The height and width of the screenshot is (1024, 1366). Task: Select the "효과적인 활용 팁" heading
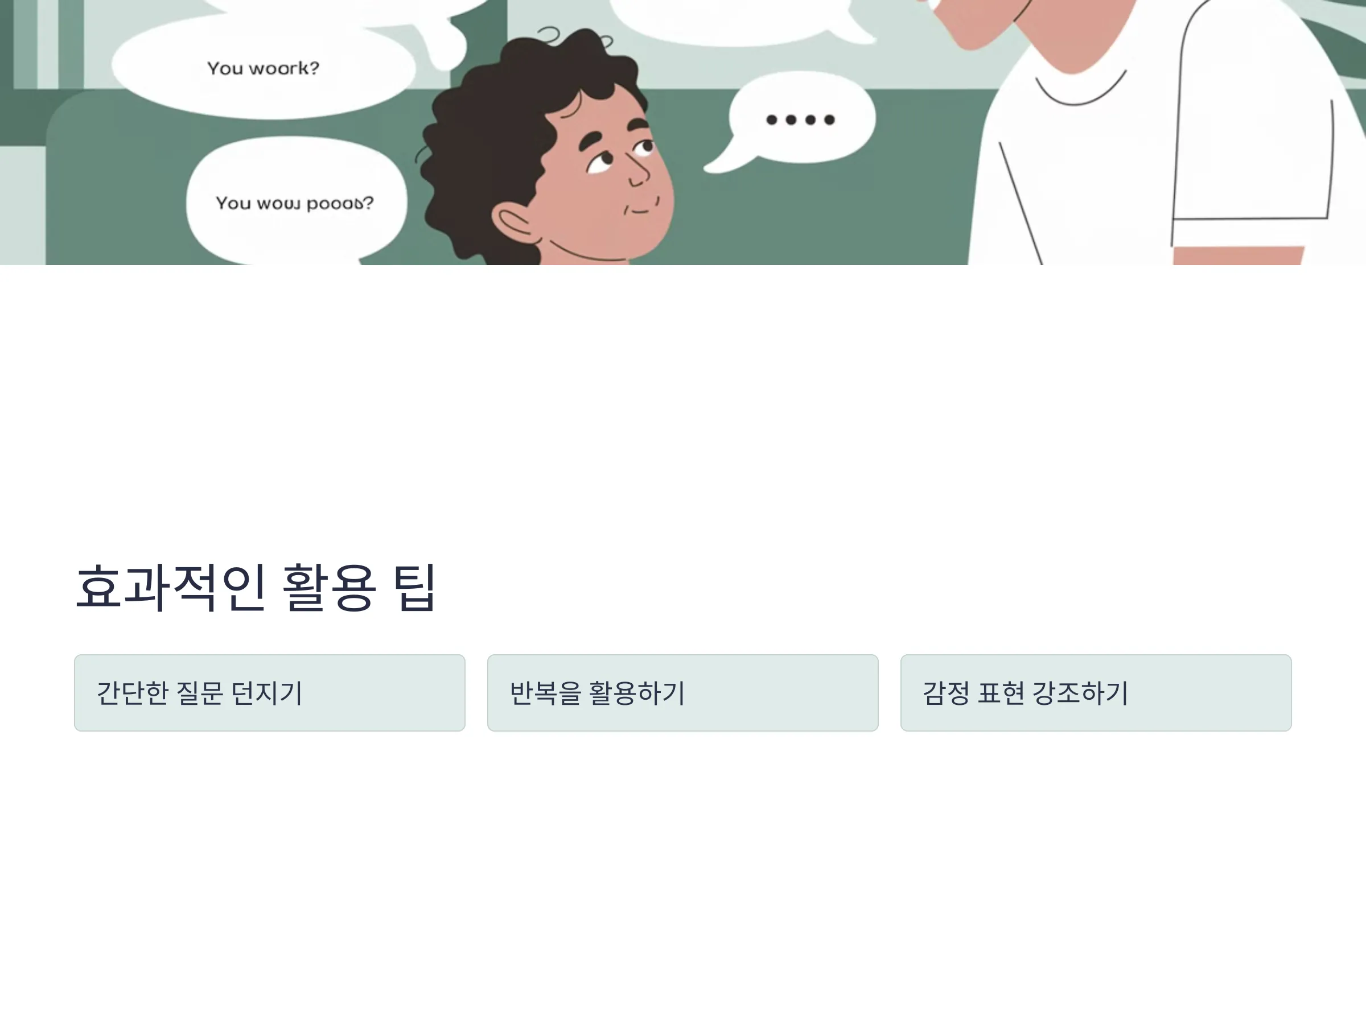256,587
